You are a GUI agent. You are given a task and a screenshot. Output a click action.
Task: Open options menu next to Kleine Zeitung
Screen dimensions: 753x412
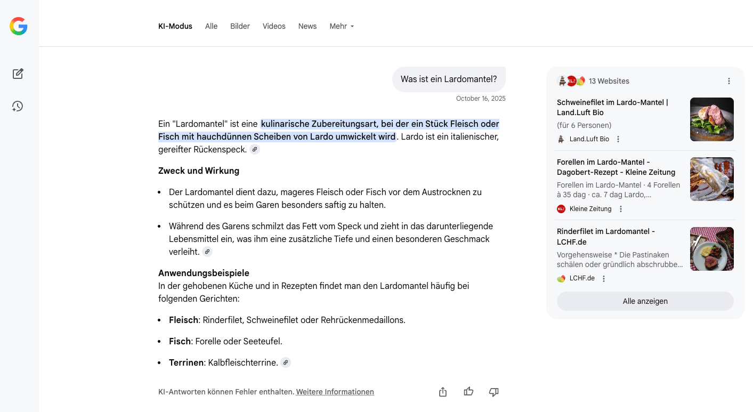pyautogui.click(x=620, y=209)
